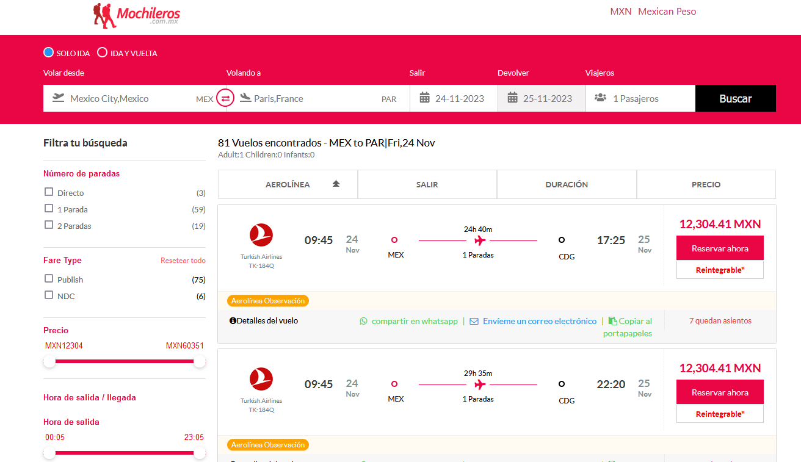Select the Solo Ida radio option
801x462 pixels.
tap(49, 52)
